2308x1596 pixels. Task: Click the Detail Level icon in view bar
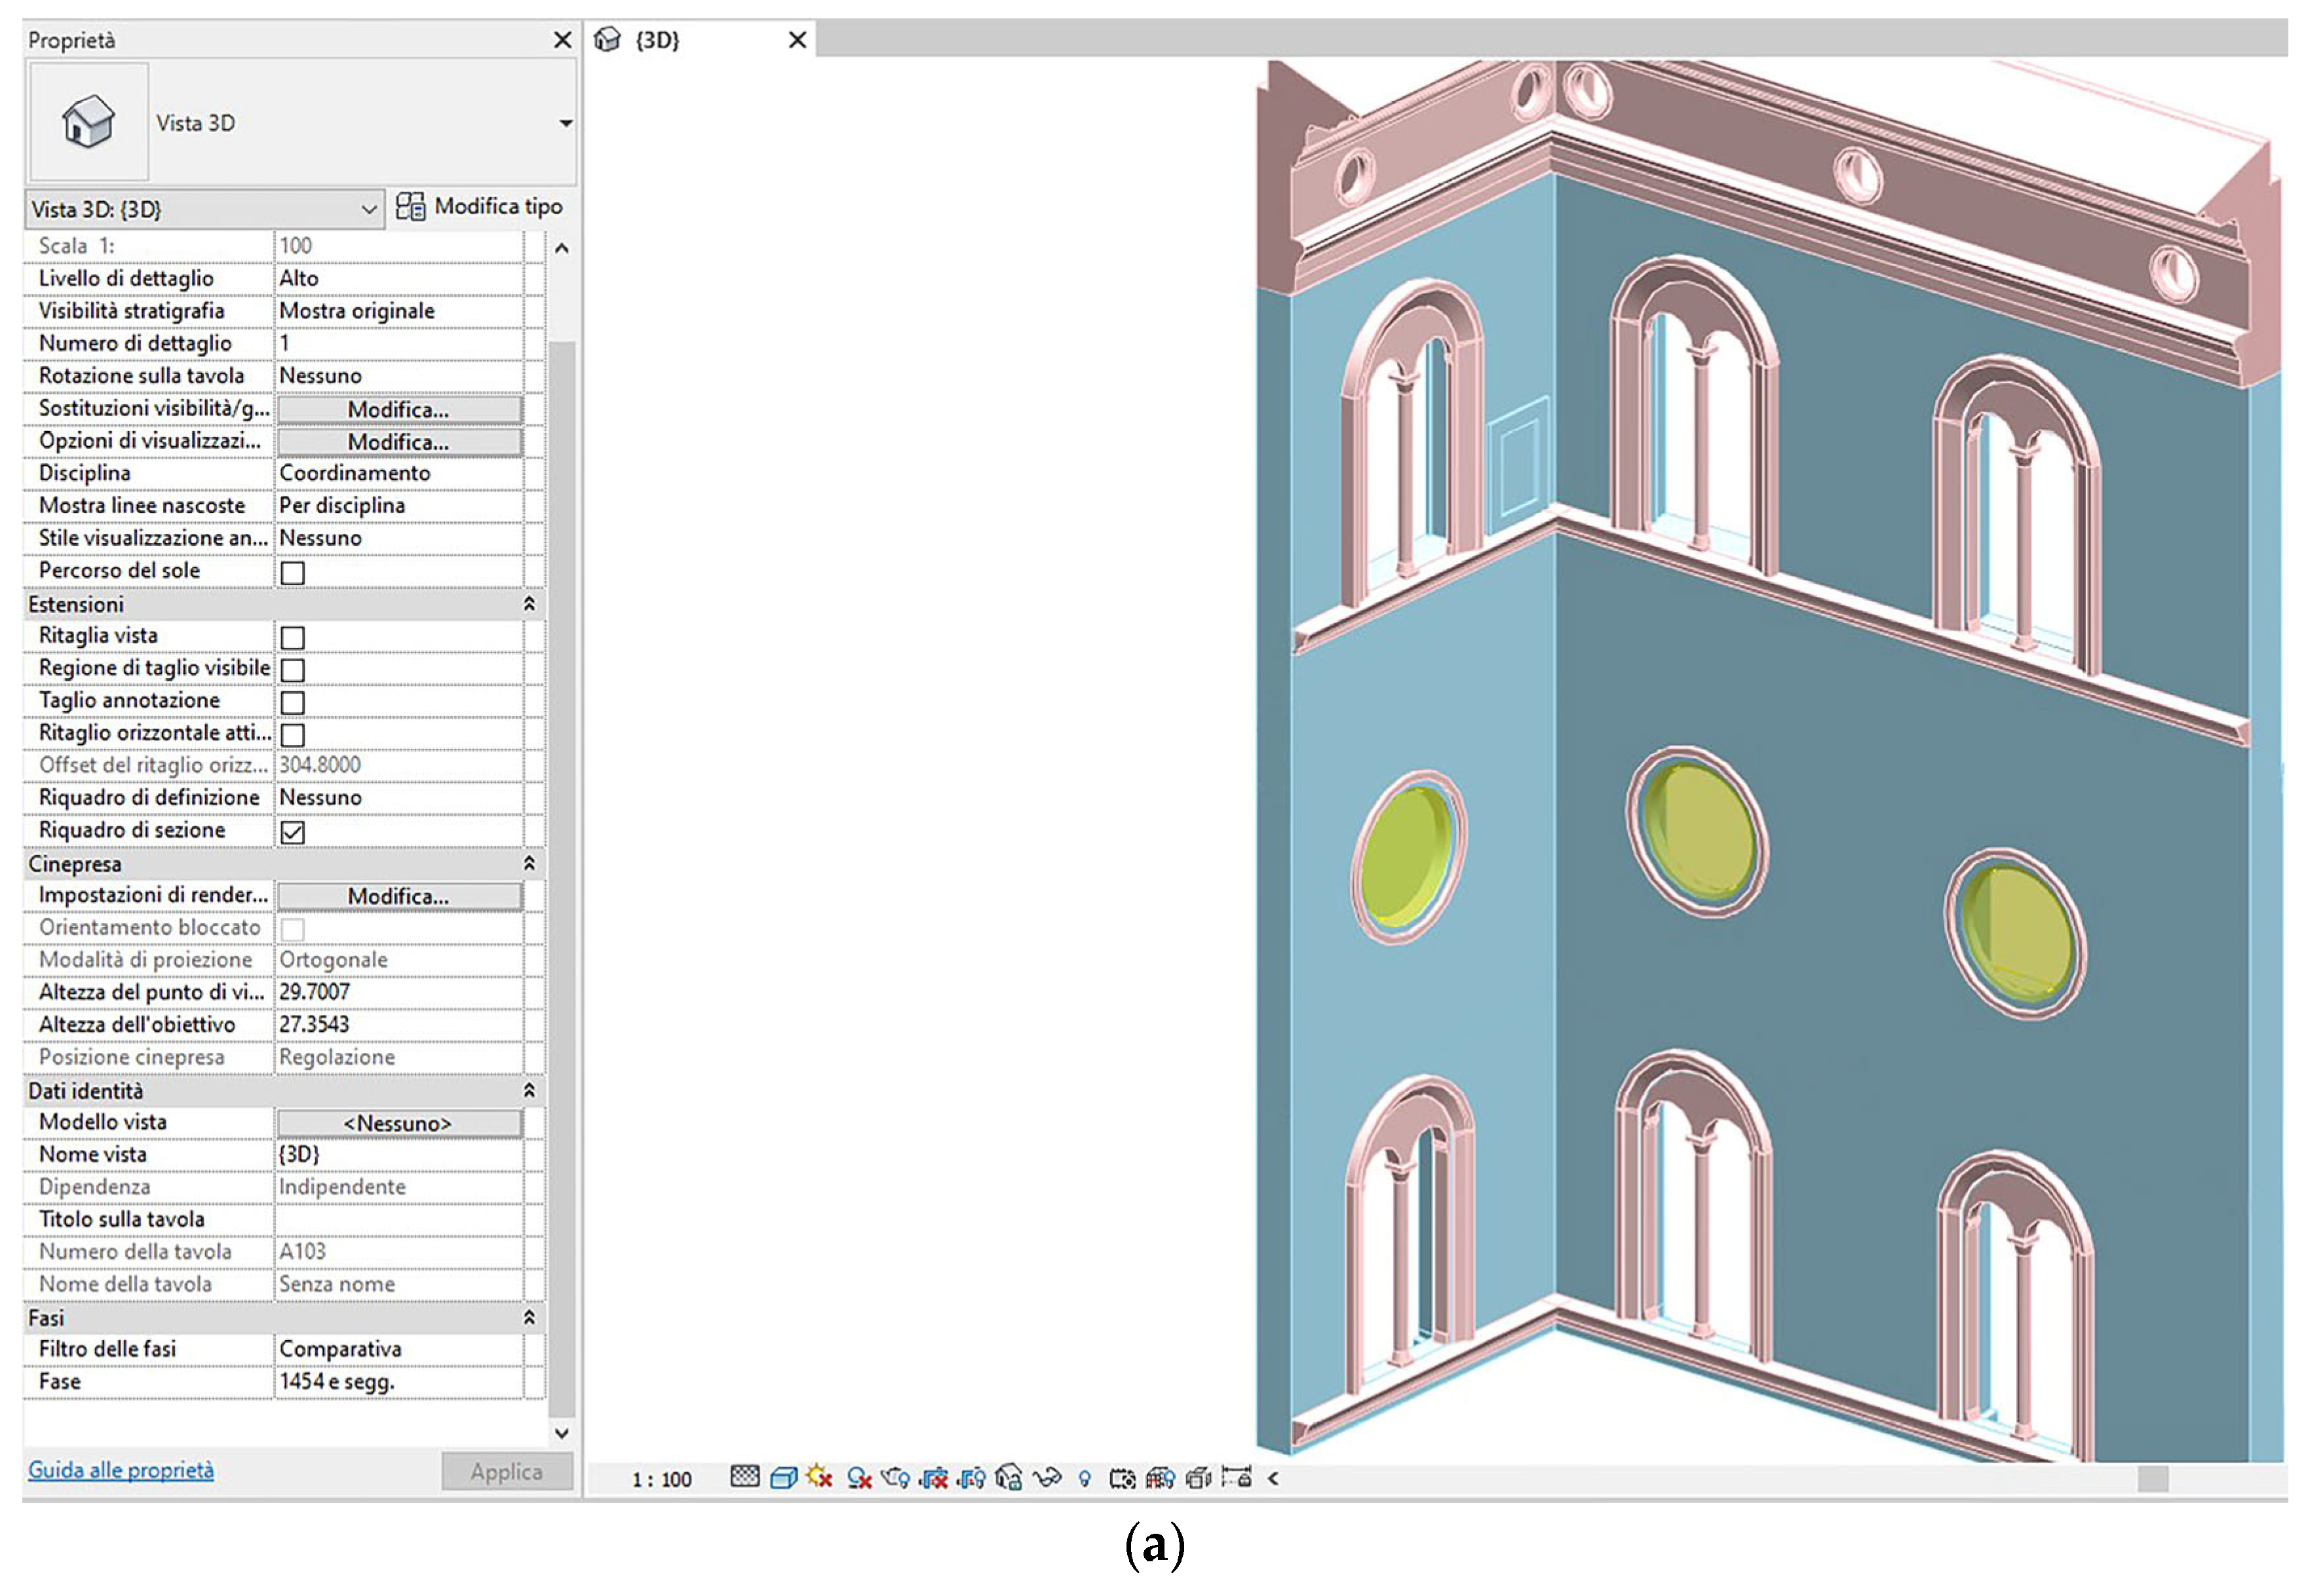click(x=744, y=1477)
